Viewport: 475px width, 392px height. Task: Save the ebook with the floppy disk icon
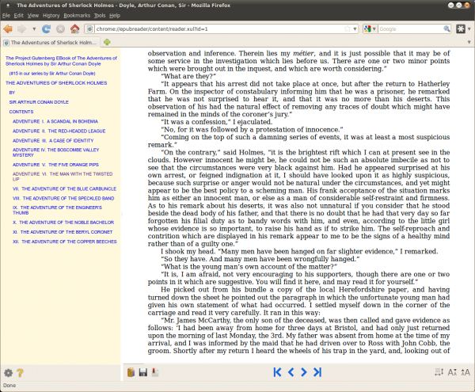coord(143,372)
